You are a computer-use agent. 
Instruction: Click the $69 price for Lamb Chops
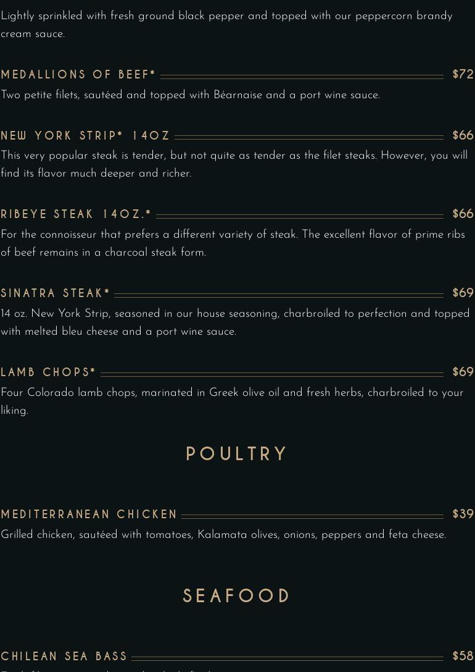[x=463, y=372]
